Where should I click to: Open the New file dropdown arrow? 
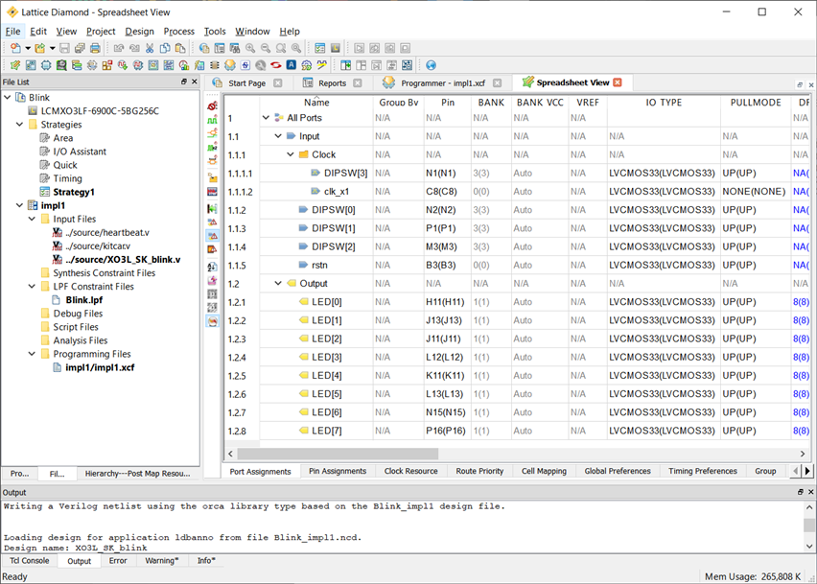coord(28,49)
